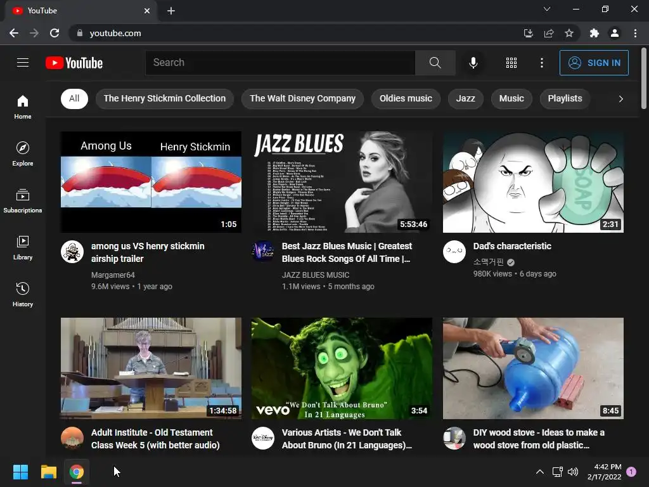Go to Home in sidebar
The width and height of the screenshot is (649, 487).
(23, 107)
